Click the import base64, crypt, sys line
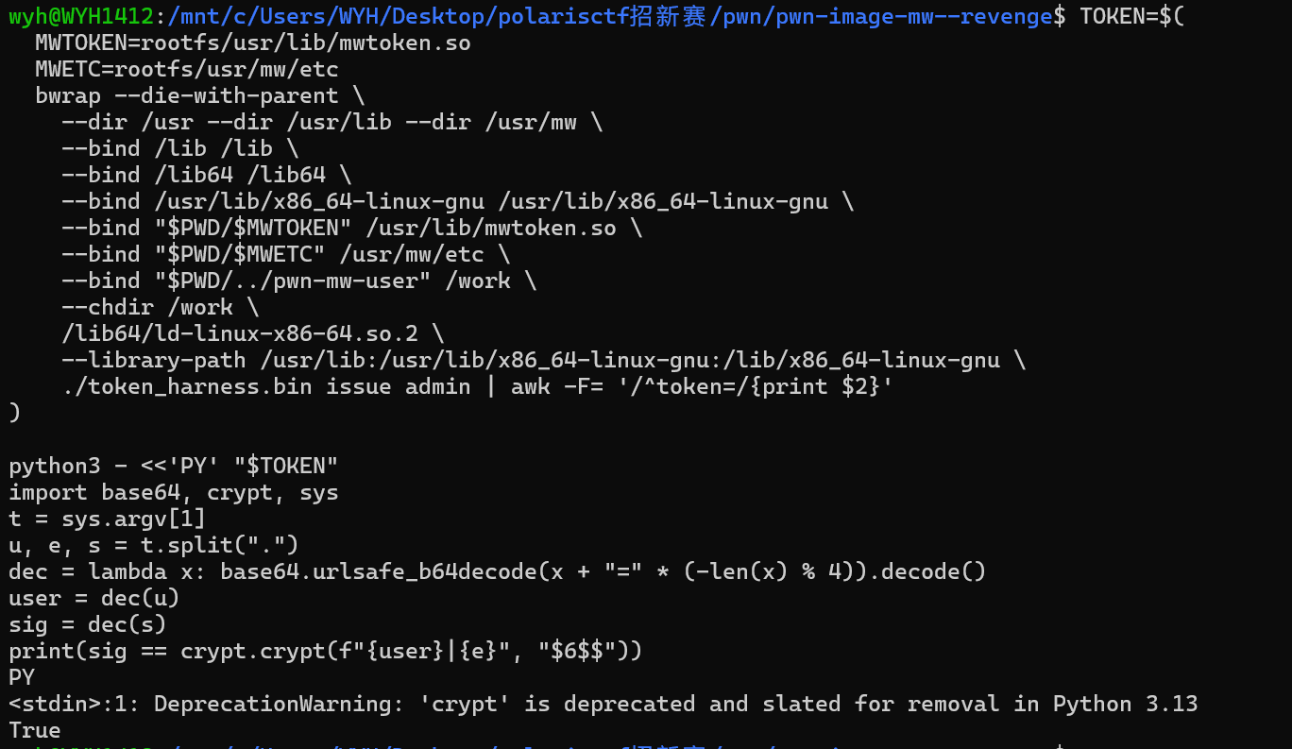Viewport: 1292px width, 749px height. click(173, 492)
